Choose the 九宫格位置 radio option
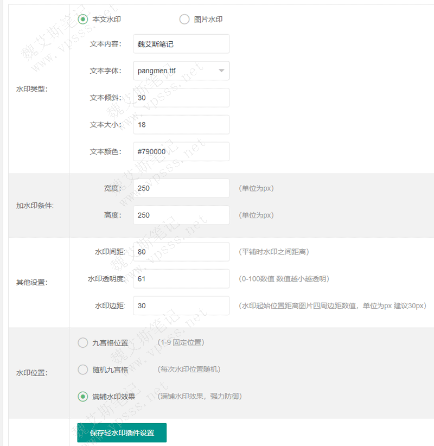 [x=82, y=342]
